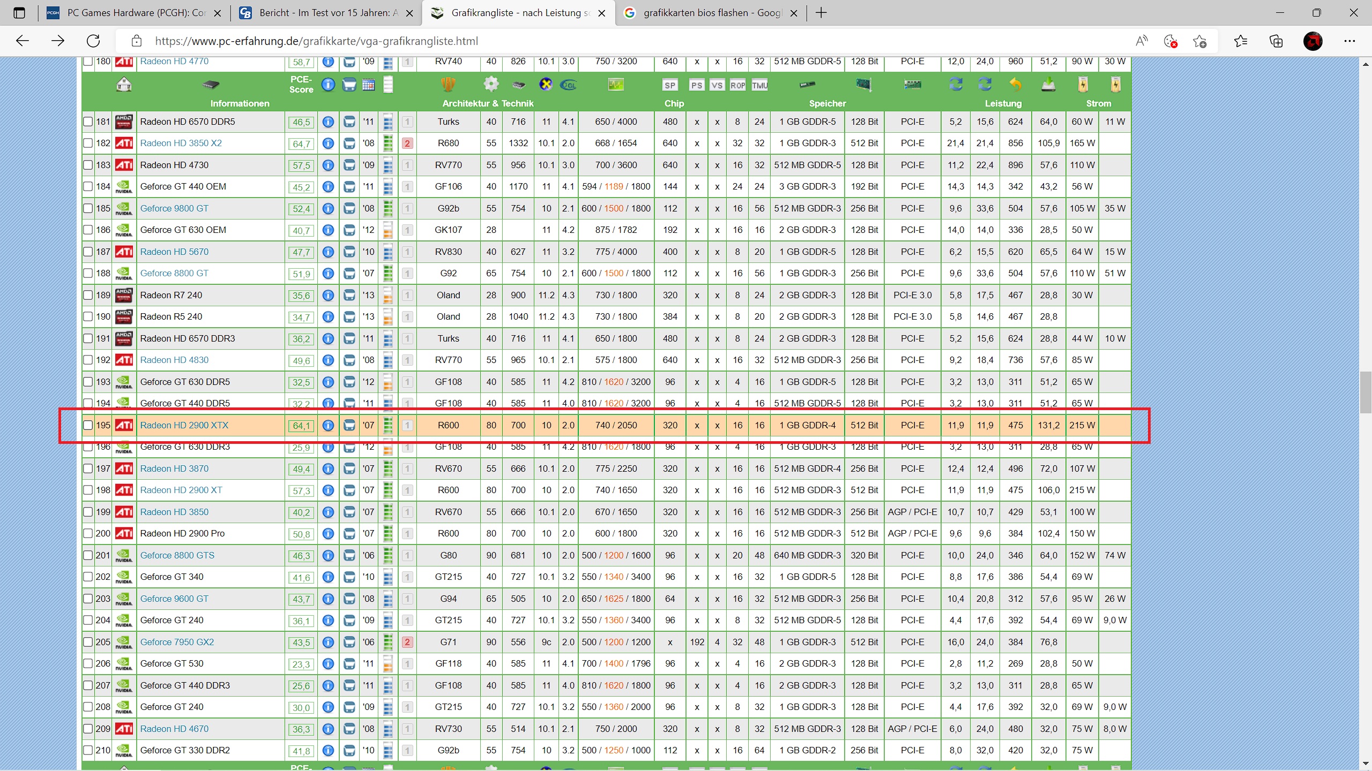Open Read aloud in the address bar

click(1142, 41)
